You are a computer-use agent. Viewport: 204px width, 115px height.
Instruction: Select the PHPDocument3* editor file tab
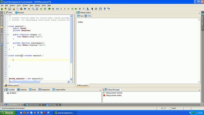tap(12, 85)
